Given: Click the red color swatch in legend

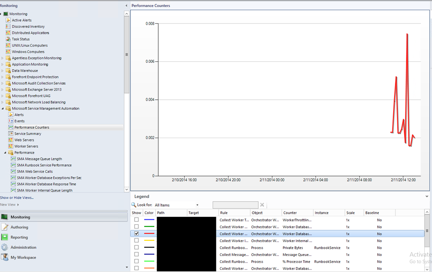Looking at the screenshot, I should tap(149, 234).
